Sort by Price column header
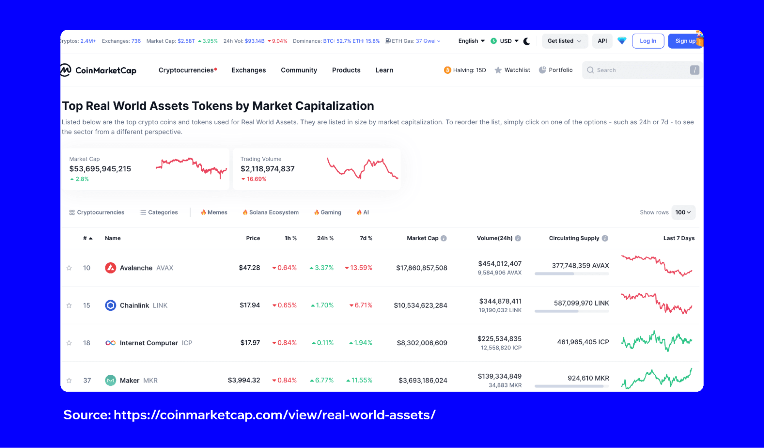764x448 pixels. (x=253, y=238)
